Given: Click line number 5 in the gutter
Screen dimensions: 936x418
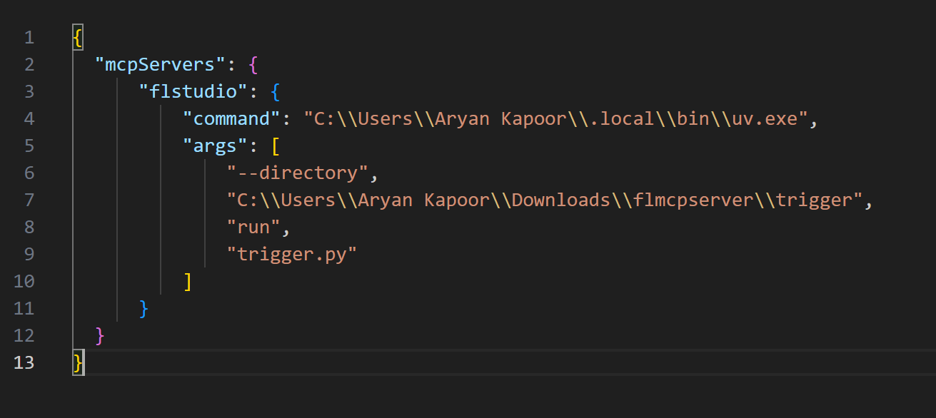Looking at the screenshot, I should [29, 146].
